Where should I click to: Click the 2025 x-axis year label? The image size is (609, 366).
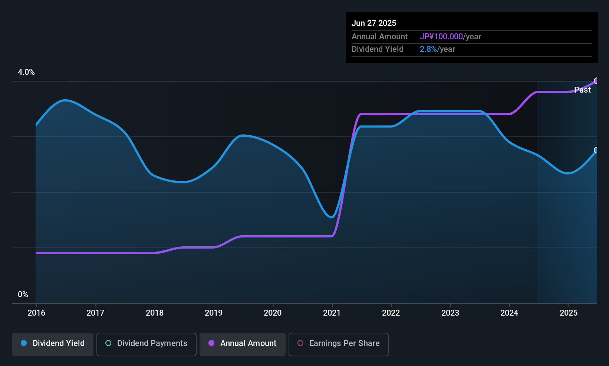tap(569, 313)
